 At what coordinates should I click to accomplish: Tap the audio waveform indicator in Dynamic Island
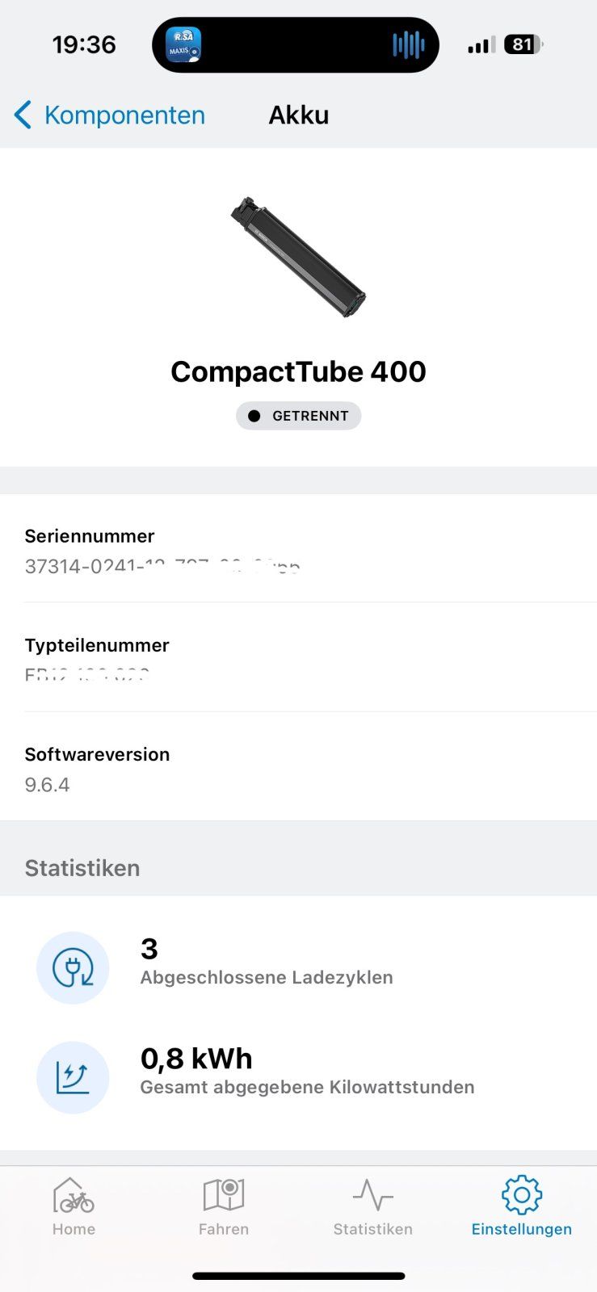pyautogui.click(x=408, y=45)
